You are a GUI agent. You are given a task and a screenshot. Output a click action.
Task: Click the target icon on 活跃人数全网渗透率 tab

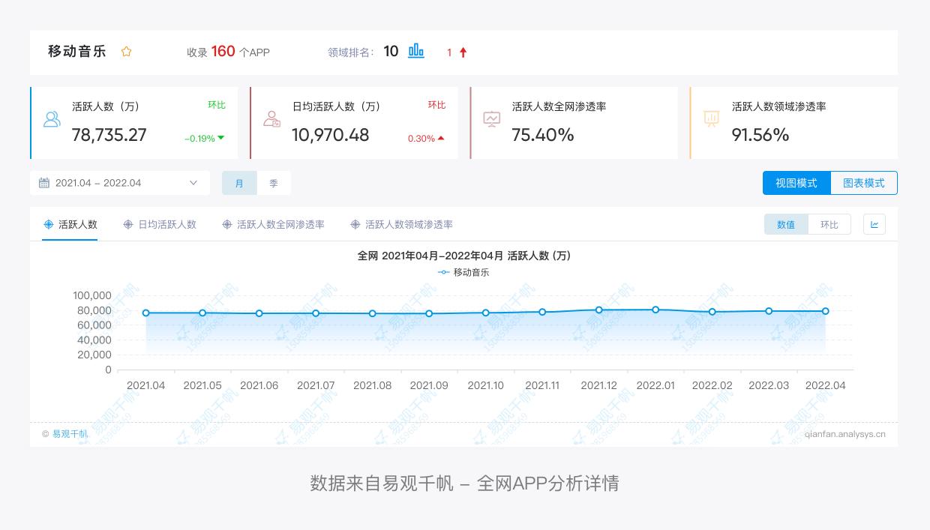[x=227, y=224]
